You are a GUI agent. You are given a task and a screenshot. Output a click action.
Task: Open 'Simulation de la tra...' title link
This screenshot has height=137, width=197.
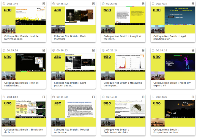24,131
